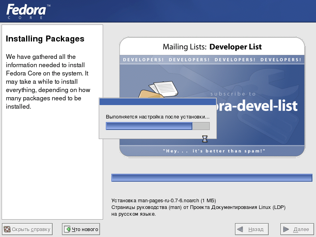Click the Installing Packages heading

click(x=45, y=39)
